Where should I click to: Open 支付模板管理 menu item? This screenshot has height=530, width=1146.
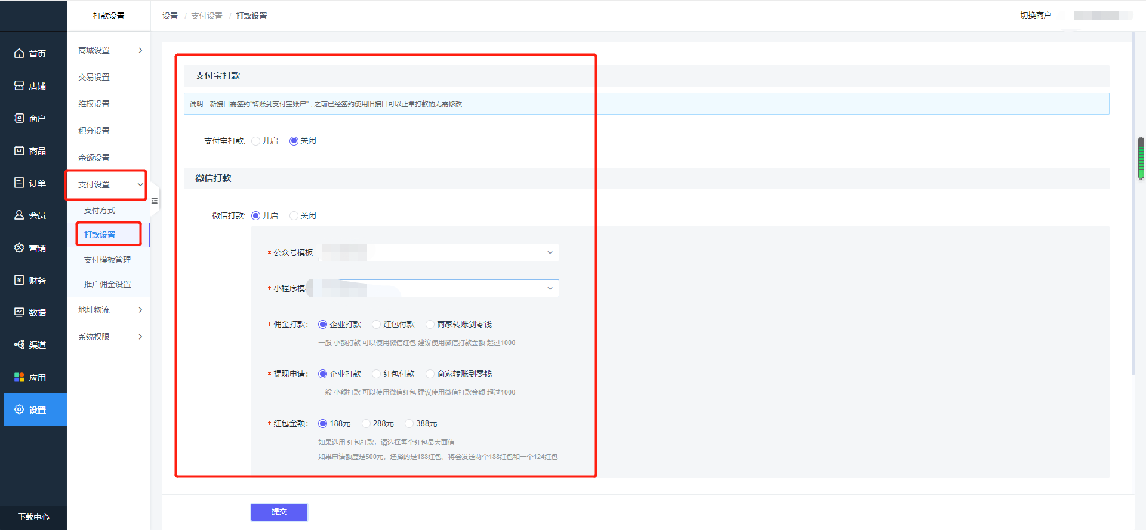click(107, 260)
